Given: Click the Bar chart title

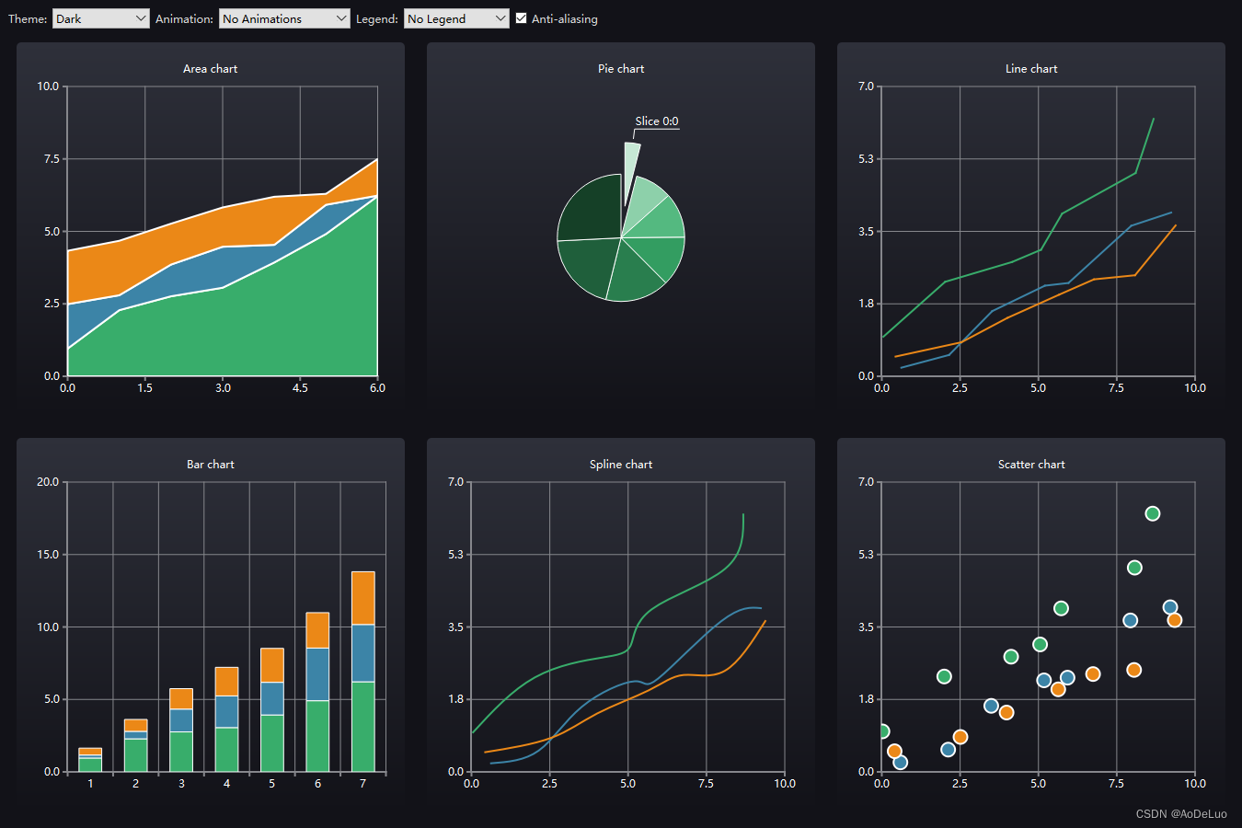Looking at the screenshot, I should coord(210,465).
